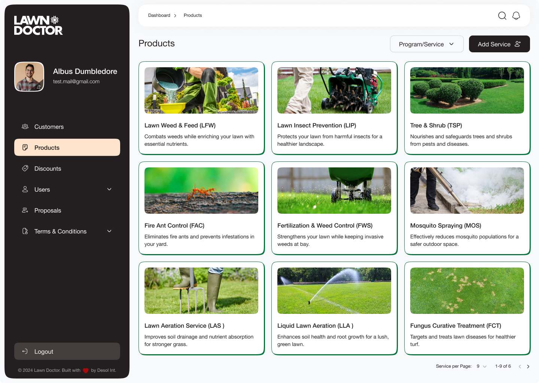
Task: Click Lawn Insect Prevention (LIP) title
Action: pos(317,126)
